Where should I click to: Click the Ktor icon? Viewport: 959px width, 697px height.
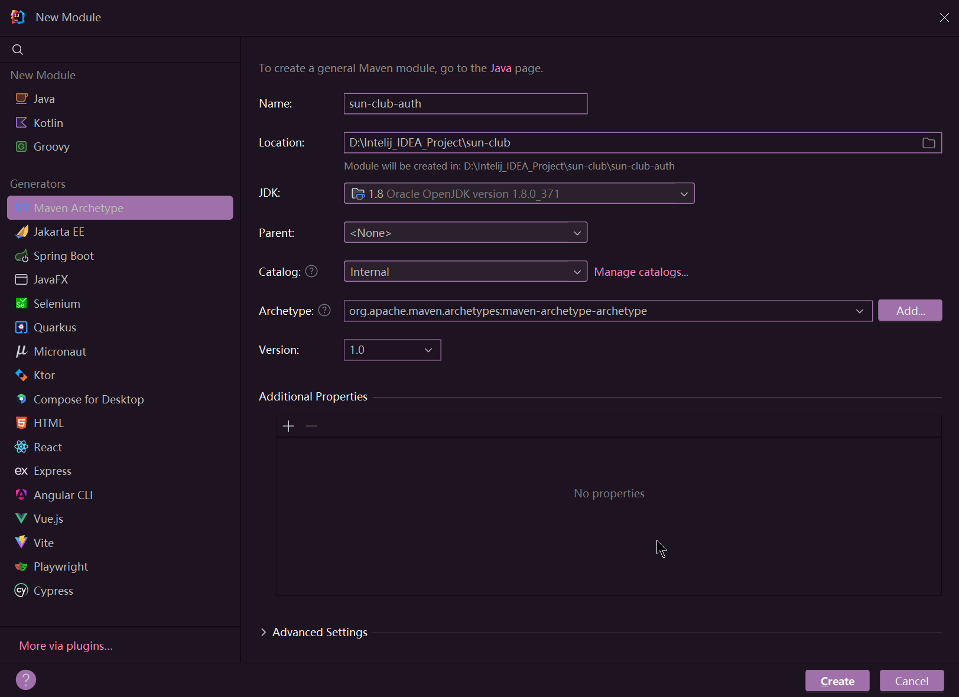[21, 375]
